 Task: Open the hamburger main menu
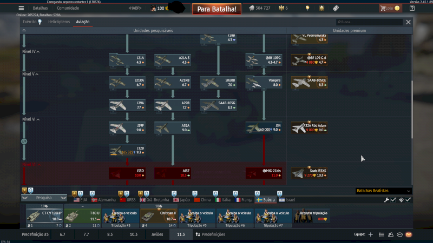[21, 8]
